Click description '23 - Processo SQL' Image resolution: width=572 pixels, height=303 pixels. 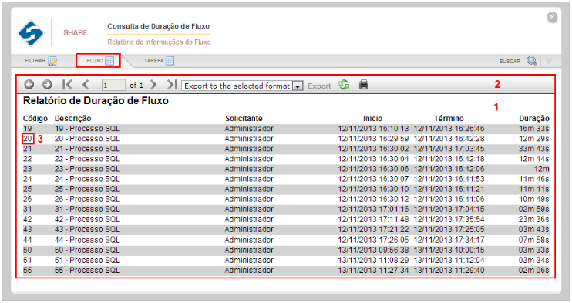point(87,169)
